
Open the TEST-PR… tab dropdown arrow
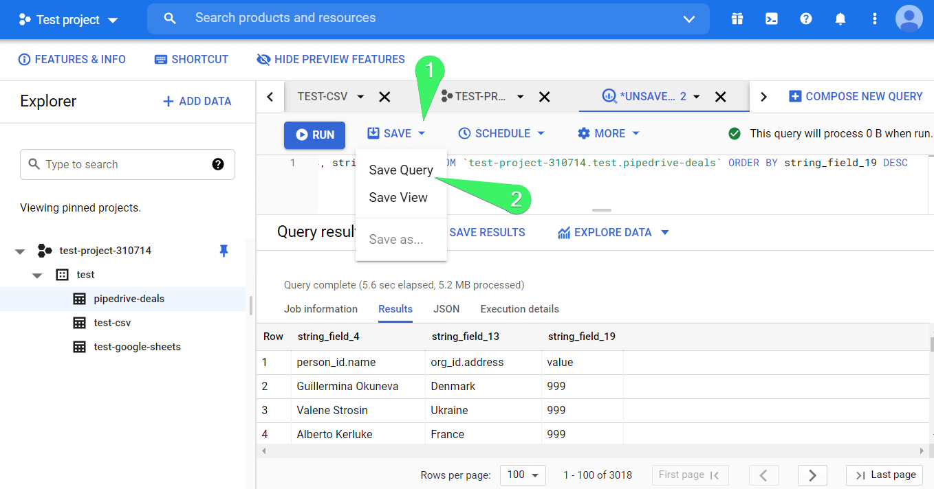[x=520, y=97]
